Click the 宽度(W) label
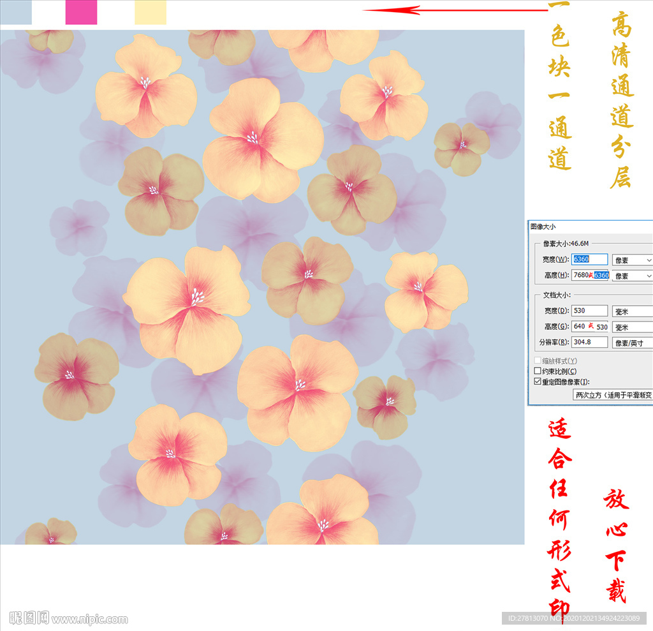 (x=555, y=259)
